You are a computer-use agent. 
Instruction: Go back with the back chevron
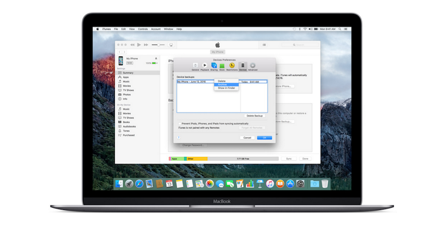(x=119, y=52)
